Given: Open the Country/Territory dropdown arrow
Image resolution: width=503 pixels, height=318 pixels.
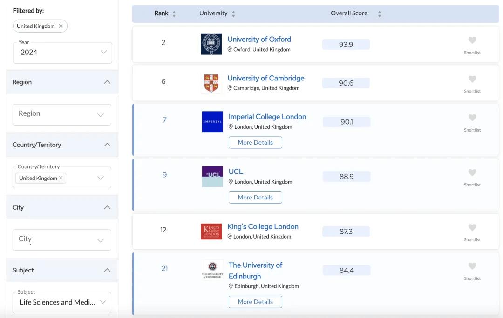Looking at the screenshot, I should click(x=101, y=178).
